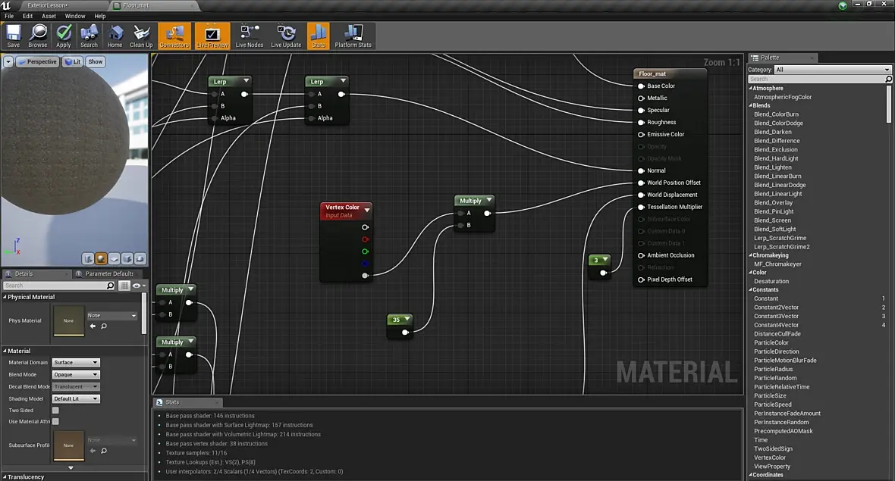895x481 pixels.
Task: Click the Show button in viewport
Action: click(x=96, y=61)
